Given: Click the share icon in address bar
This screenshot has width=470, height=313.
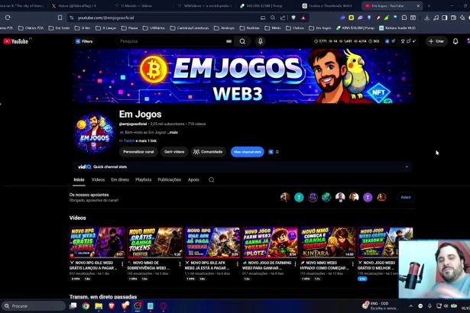Looking at the screenshot, I should point(283,18).
